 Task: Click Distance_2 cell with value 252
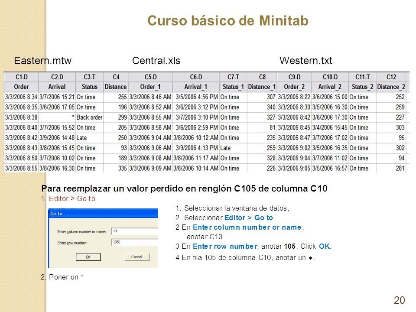click(x=391, y=97)
